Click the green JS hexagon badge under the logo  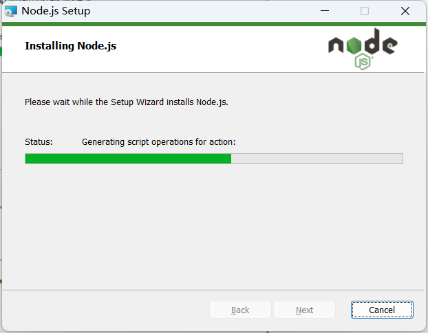pos(363,62)
